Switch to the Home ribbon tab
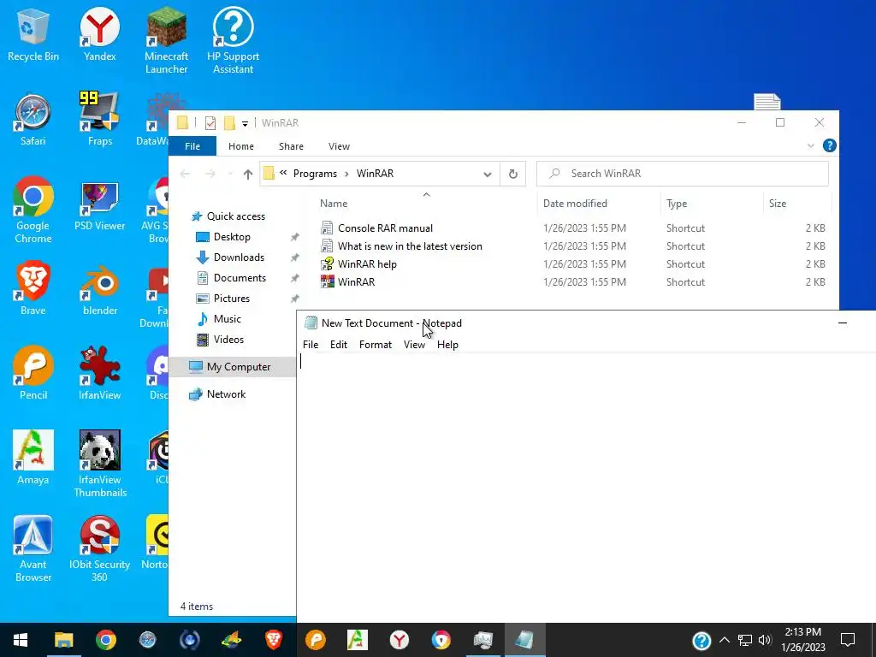Viewport: 876px width, 657px height. tap(240, 146)
